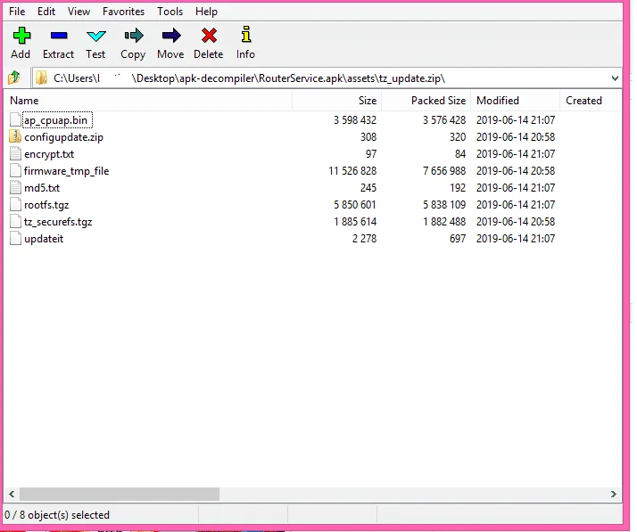The height and width of the screenshot is (532, 637).
Task: Click size value 3 598 432
Action: (x=355, y=120)
